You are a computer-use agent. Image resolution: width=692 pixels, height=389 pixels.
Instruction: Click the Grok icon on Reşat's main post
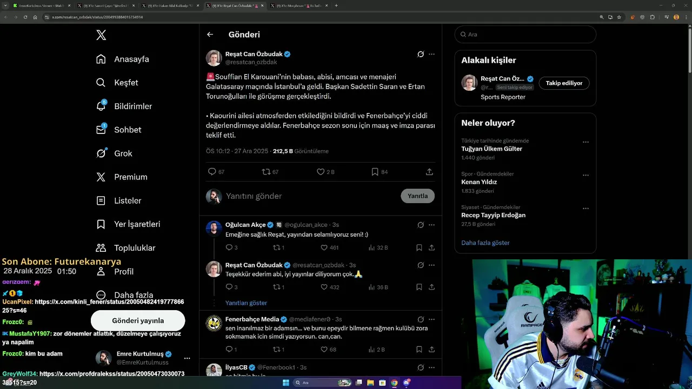[x=421, y=54]
